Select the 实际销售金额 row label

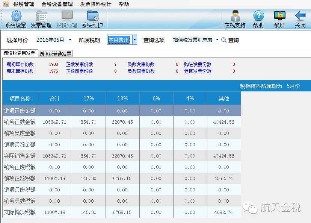[x=20, y=156]
